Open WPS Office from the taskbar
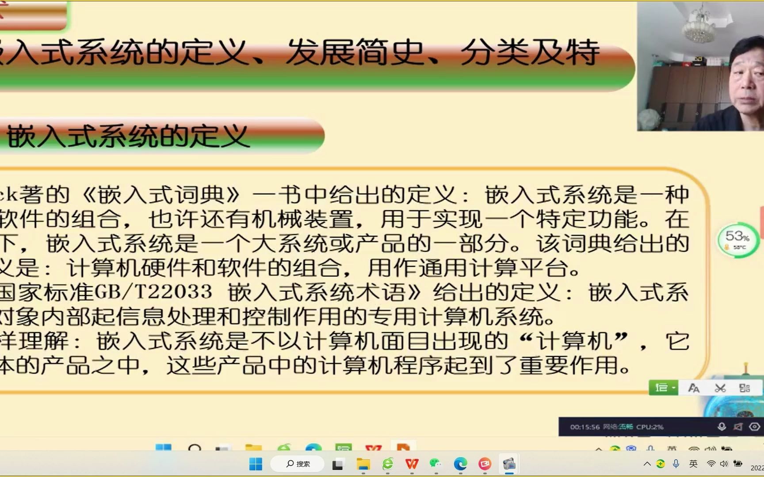Viewport: 764px width, 477px height. point(412,464)
